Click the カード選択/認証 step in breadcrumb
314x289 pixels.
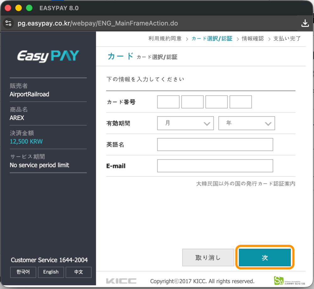[212, 39]
